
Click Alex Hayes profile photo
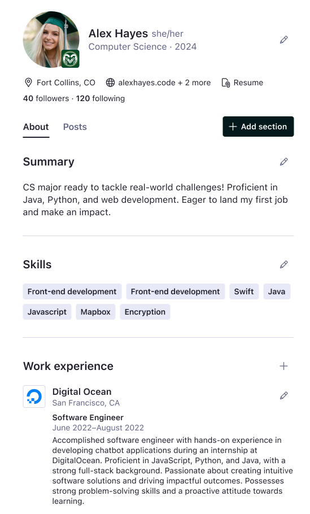pos(51,40)
